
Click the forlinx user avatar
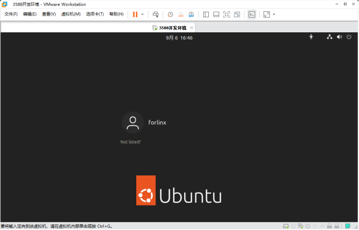(133, 123)
